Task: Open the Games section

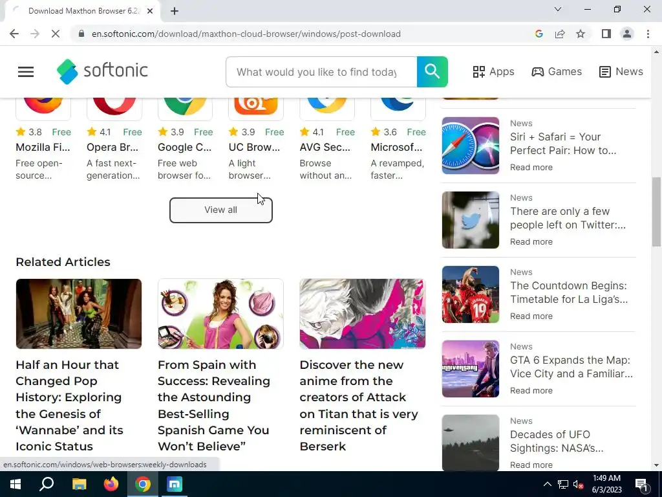Action: tap(557, 71)
